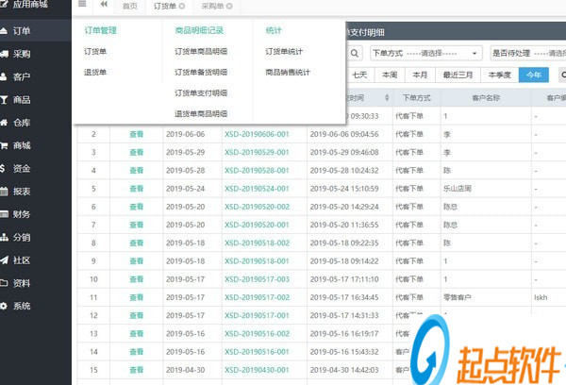Filter by 今年 date range
566x385 pixels.
[534, 75]
